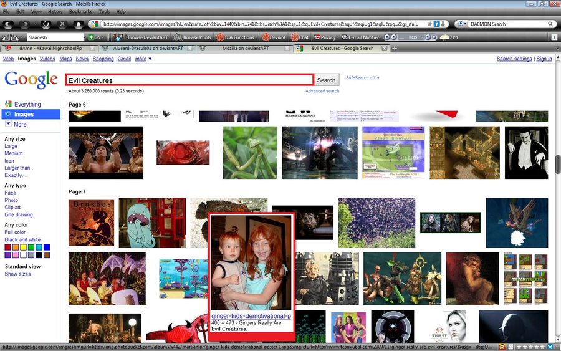Click the URL address bar
Screen dimensions: 561x351
pyautogui.click(x=261, y=24)
